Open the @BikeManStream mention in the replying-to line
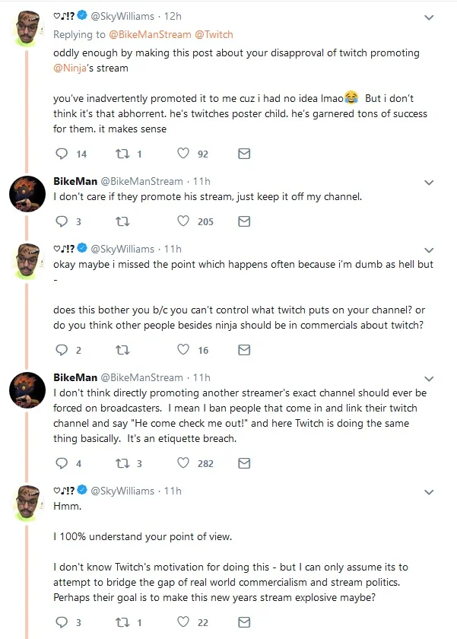 point(150,35)
